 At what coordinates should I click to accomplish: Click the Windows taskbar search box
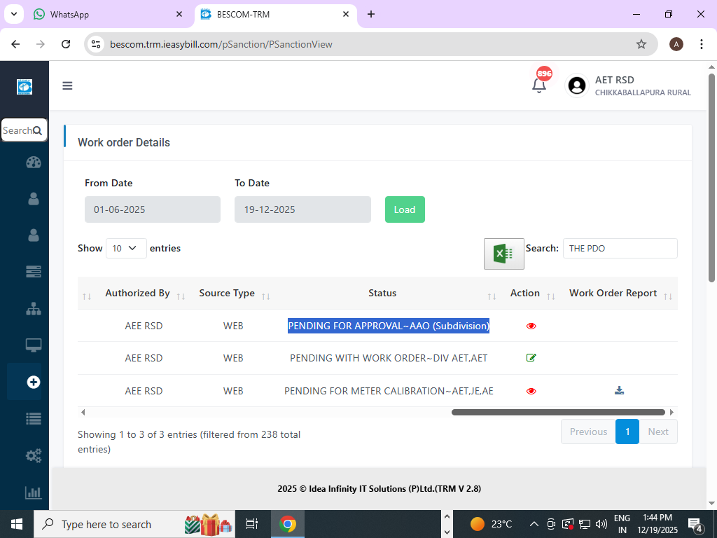134,524
